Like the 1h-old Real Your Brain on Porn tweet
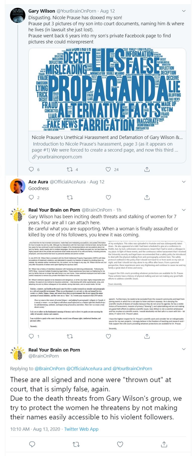Viewport: 195px width, 456px height. tap(108, 336)
